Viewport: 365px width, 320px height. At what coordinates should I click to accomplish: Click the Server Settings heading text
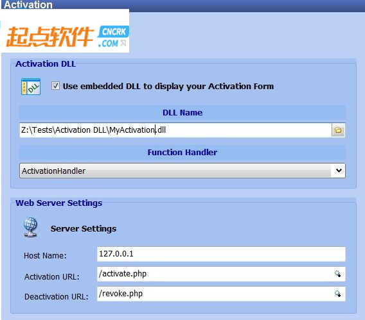(x=84, y=229)
